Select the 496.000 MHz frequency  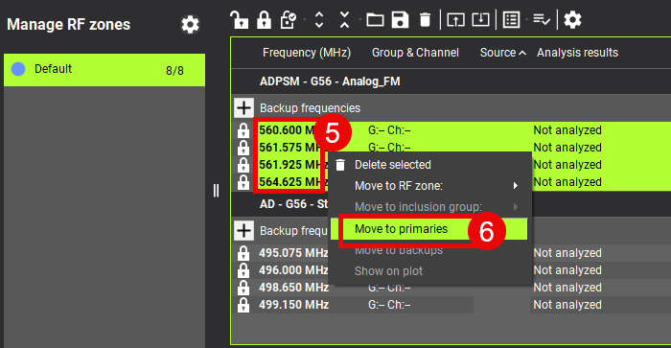[293, 270]
